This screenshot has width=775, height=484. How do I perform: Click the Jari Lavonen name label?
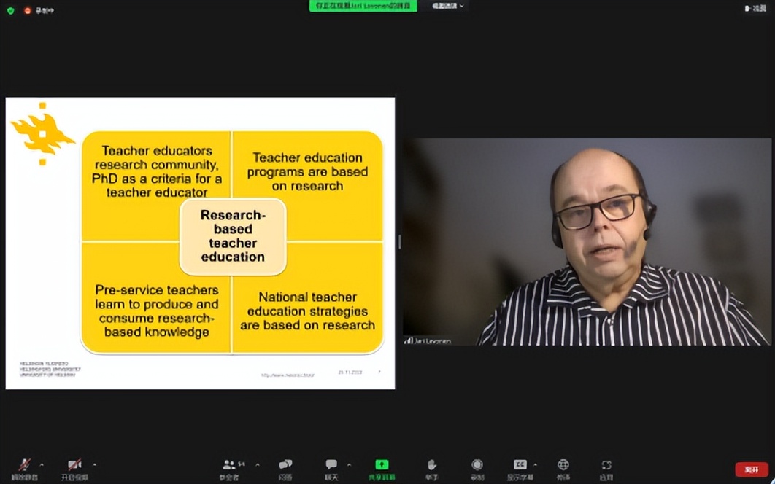click(x=428, y=341)
